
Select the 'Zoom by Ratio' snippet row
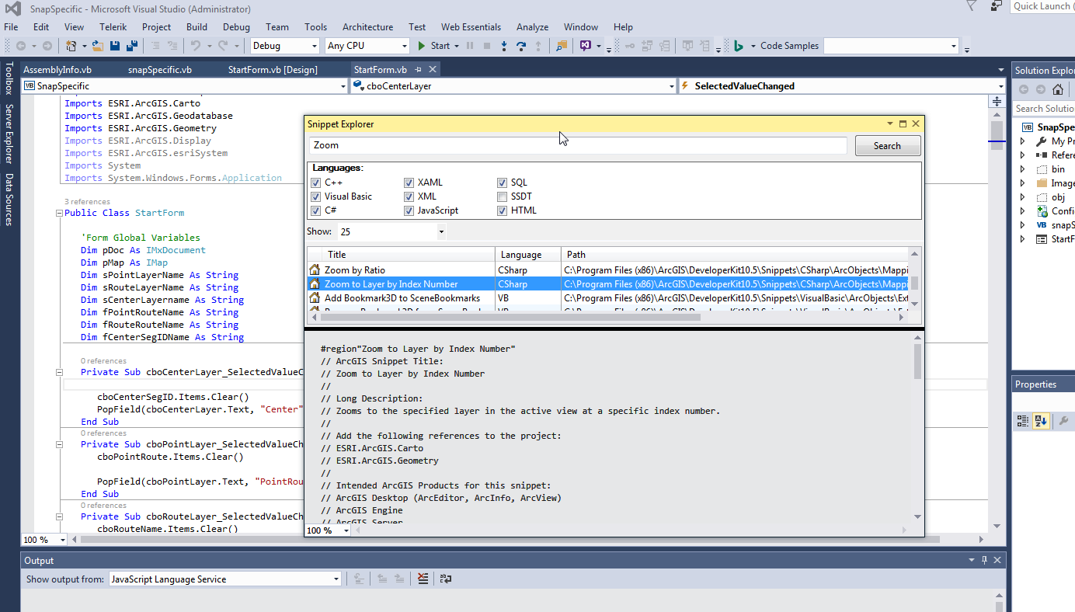point(355,270)
